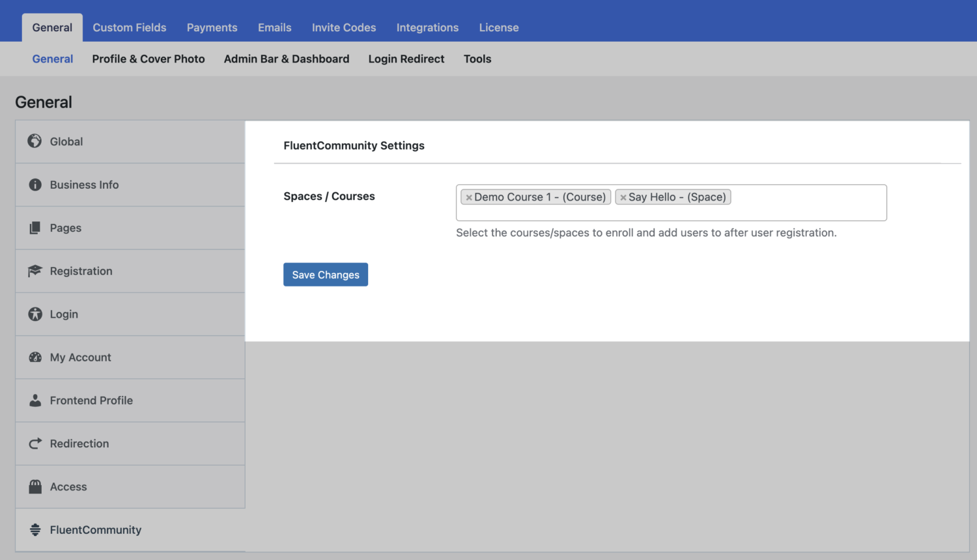Select Business Info in sidebar
This screenshot has height=560, width=977.
tap(130, 185)
